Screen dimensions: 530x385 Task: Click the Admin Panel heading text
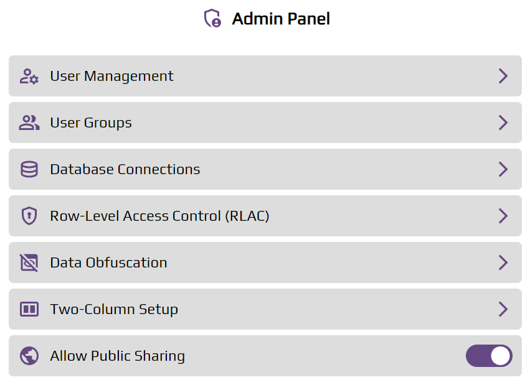pos(281,19)
